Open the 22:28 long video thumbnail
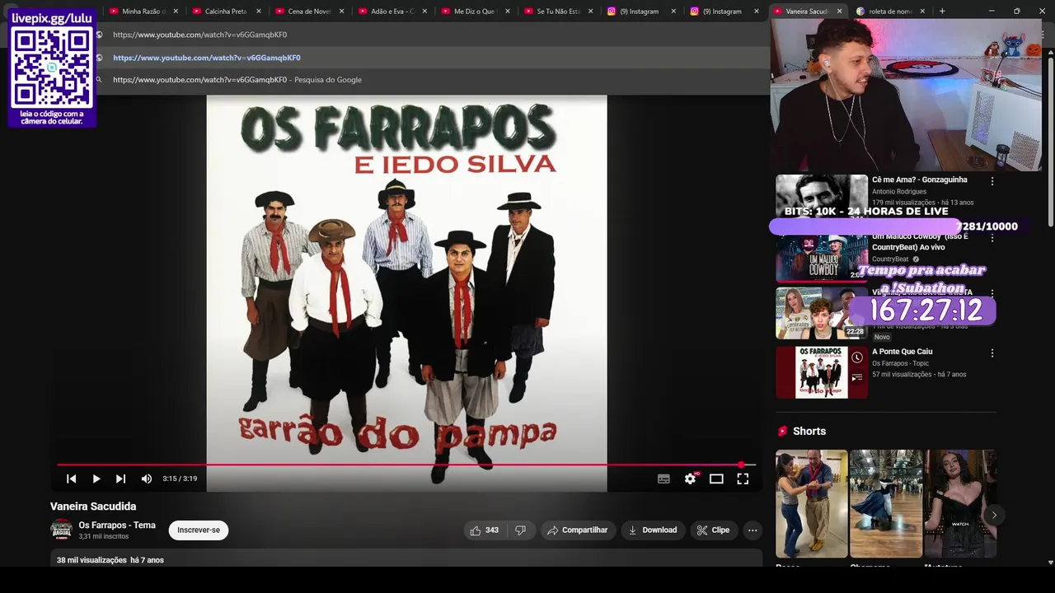Image resolution: width=1055 pixels, height=593 pixels. pyautogui.click(x=822, y=313)
